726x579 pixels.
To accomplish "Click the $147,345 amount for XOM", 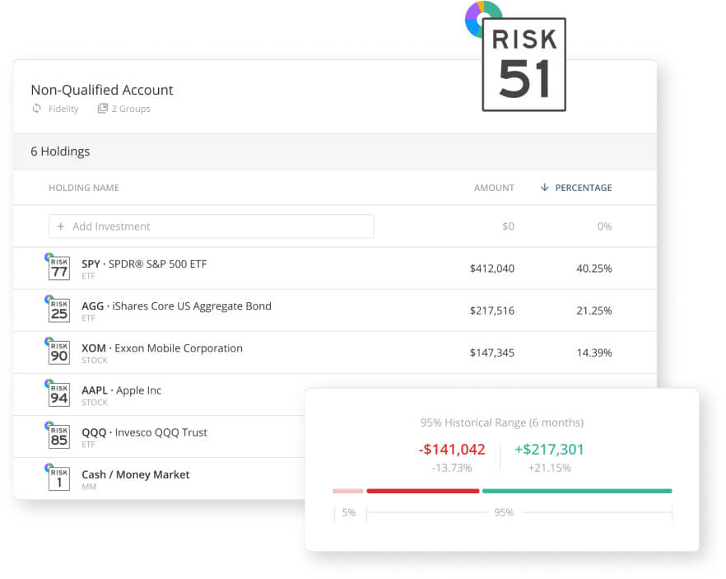I will [491, 353].
